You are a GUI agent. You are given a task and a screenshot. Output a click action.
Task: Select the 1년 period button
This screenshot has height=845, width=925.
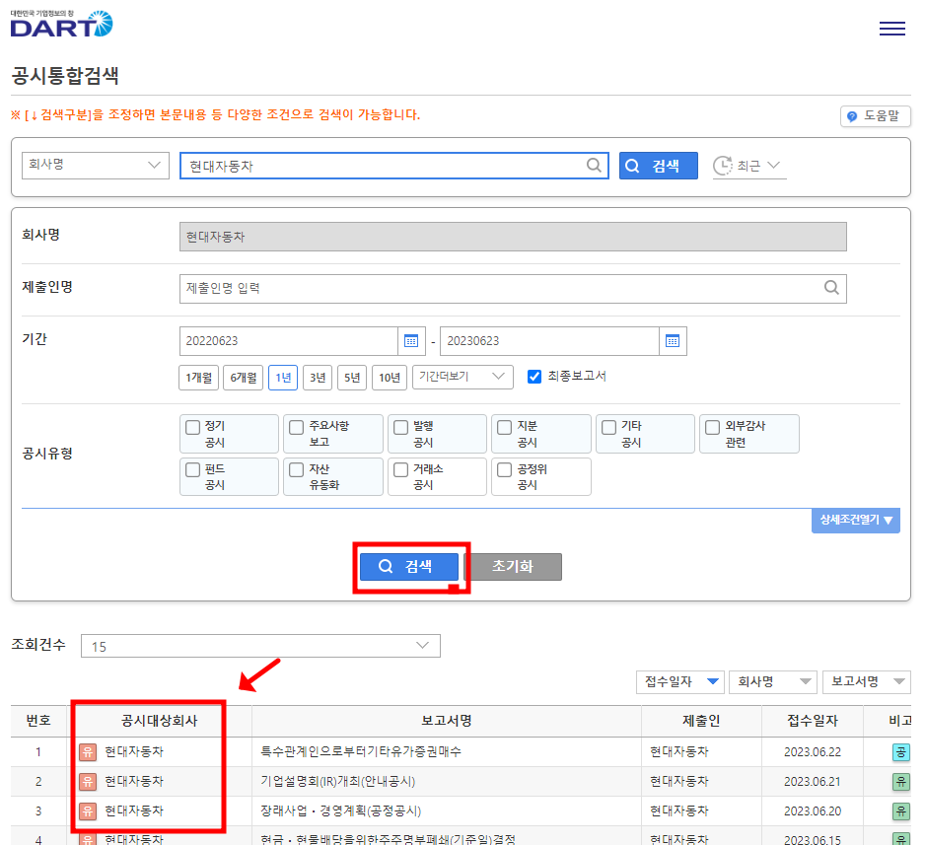pyautogui.click(x=283, y=378)
